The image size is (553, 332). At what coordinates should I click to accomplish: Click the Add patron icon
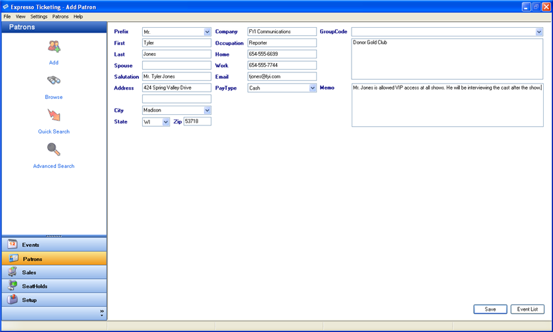54,46
